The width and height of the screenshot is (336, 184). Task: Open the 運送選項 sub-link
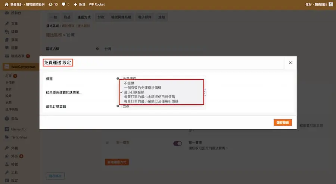point(68,26)
